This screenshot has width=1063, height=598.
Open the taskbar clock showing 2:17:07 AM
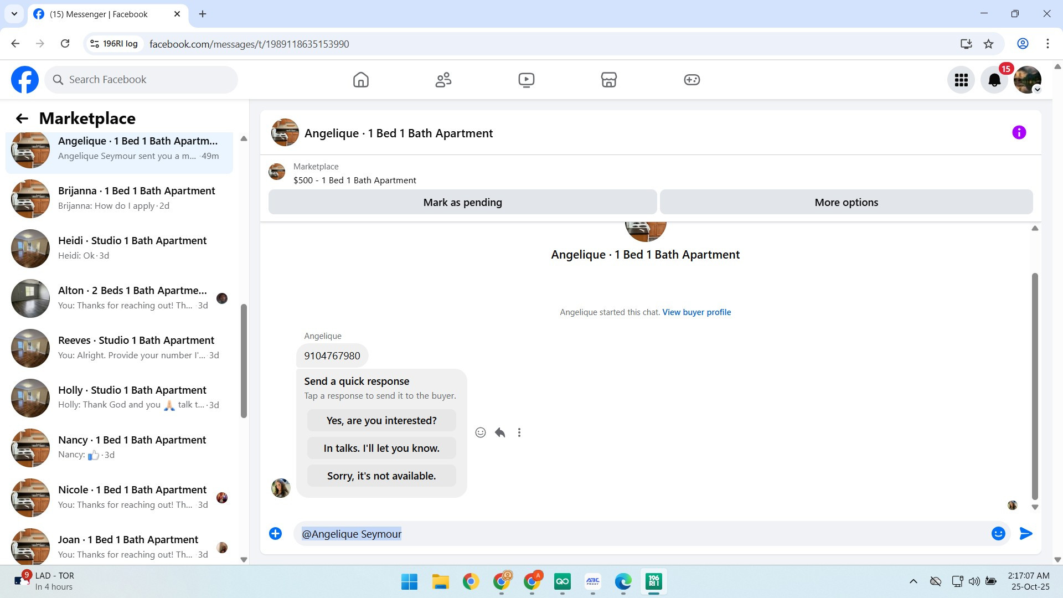click(x=1029, y=581)
